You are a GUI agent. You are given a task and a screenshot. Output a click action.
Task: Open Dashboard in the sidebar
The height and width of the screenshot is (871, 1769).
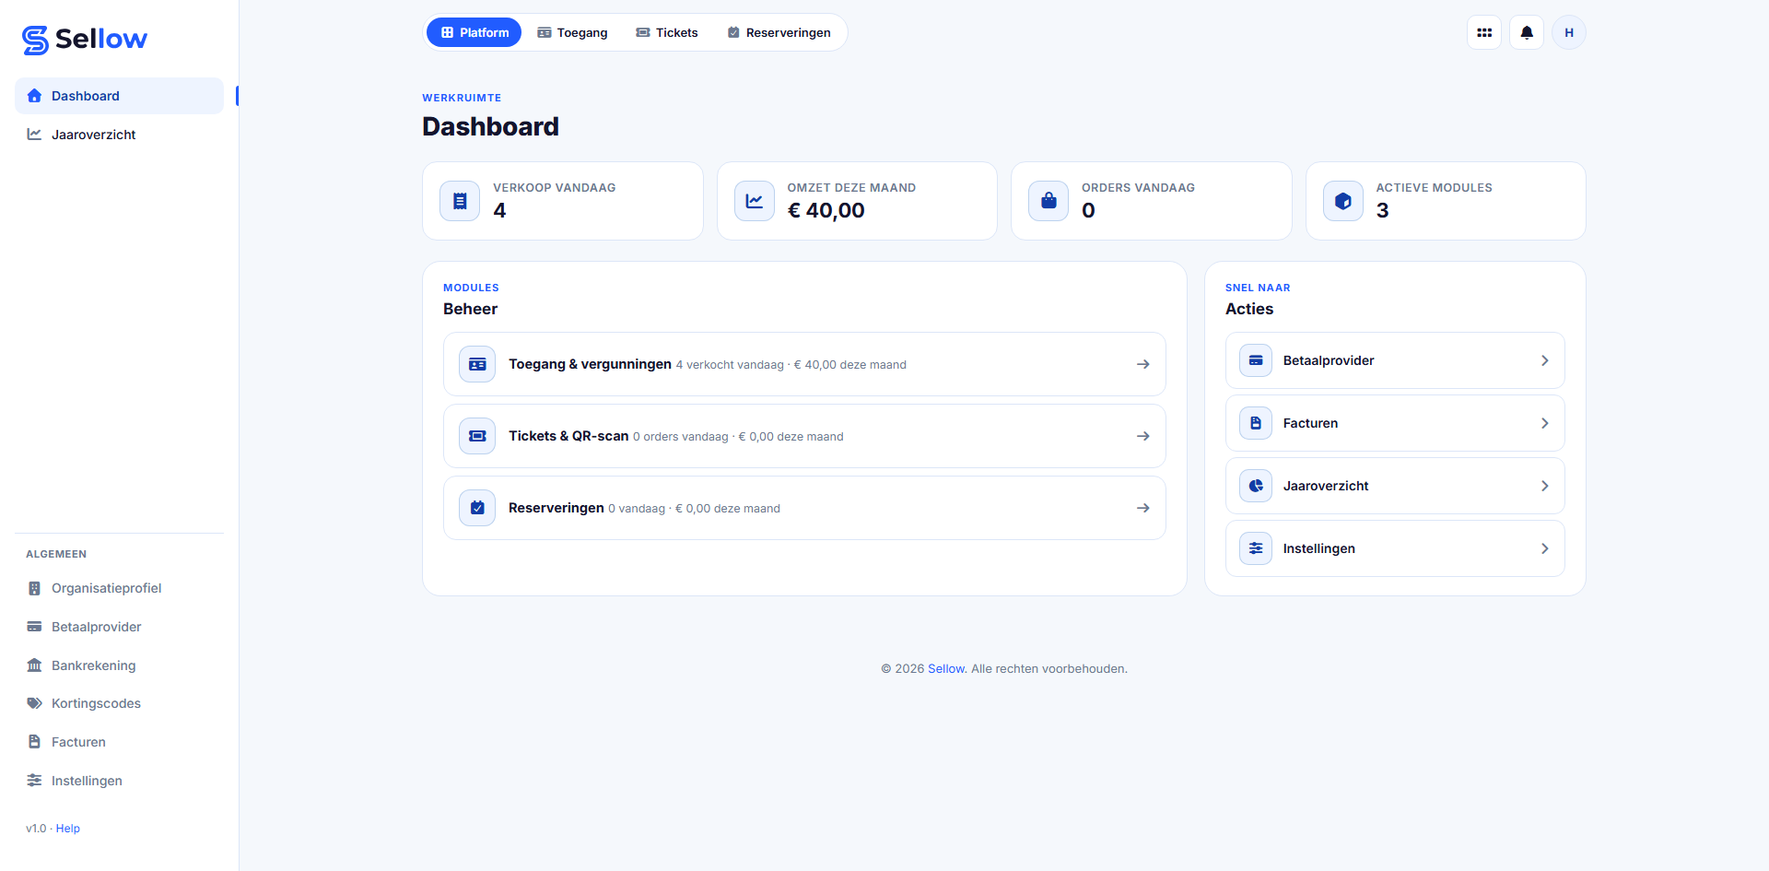119,96
